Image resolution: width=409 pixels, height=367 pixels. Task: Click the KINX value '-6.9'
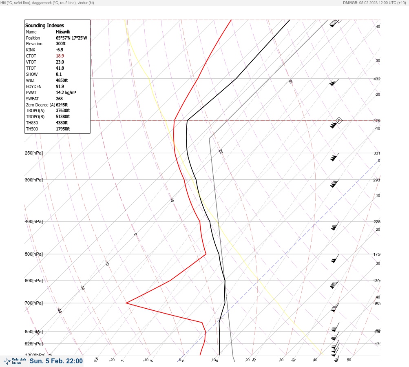tap(60, 50)
